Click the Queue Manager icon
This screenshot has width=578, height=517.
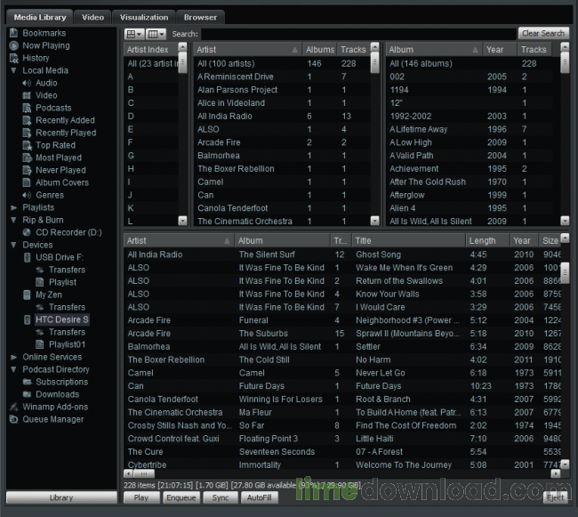tap(13, 420)
